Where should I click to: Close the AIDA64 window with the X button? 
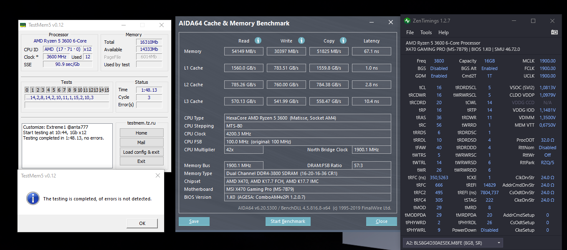[x=391, y=22]
